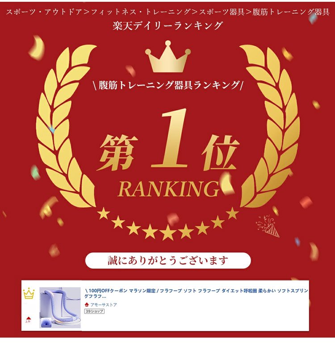Click the 誠にありがとうございます white banner
Screen dimensions: 335x343
point(168,260)
